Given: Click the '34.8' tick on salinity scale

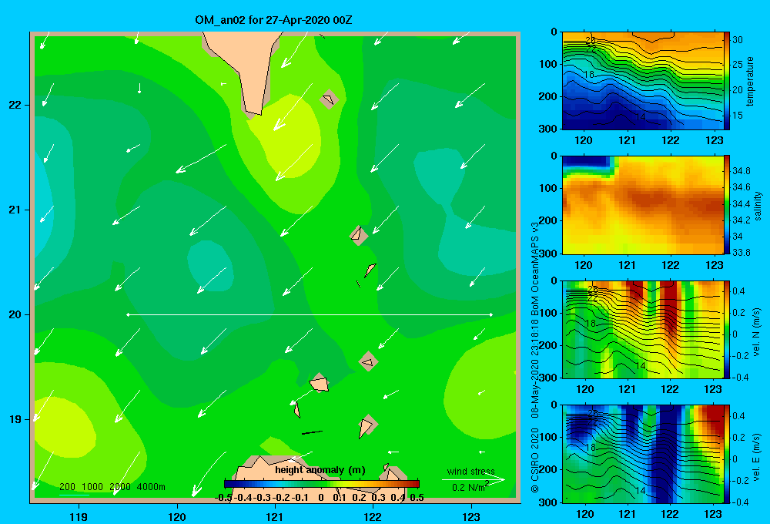Looking at the screenshot, I should (x=742, y=170).
